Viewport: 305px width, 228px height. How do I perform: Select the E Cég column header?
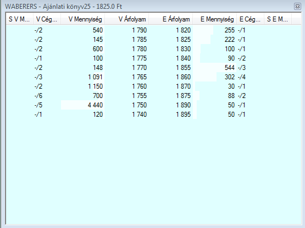(x=251, y=19)
